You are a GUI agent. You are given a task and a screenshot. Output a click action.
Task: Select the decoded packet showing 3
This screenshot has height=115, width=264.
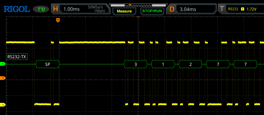click(135, 64)
